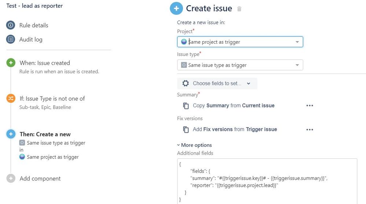Delete action via trash icon beside Create issue
Screen dimensions: 366x204
[x=239, y=9]
